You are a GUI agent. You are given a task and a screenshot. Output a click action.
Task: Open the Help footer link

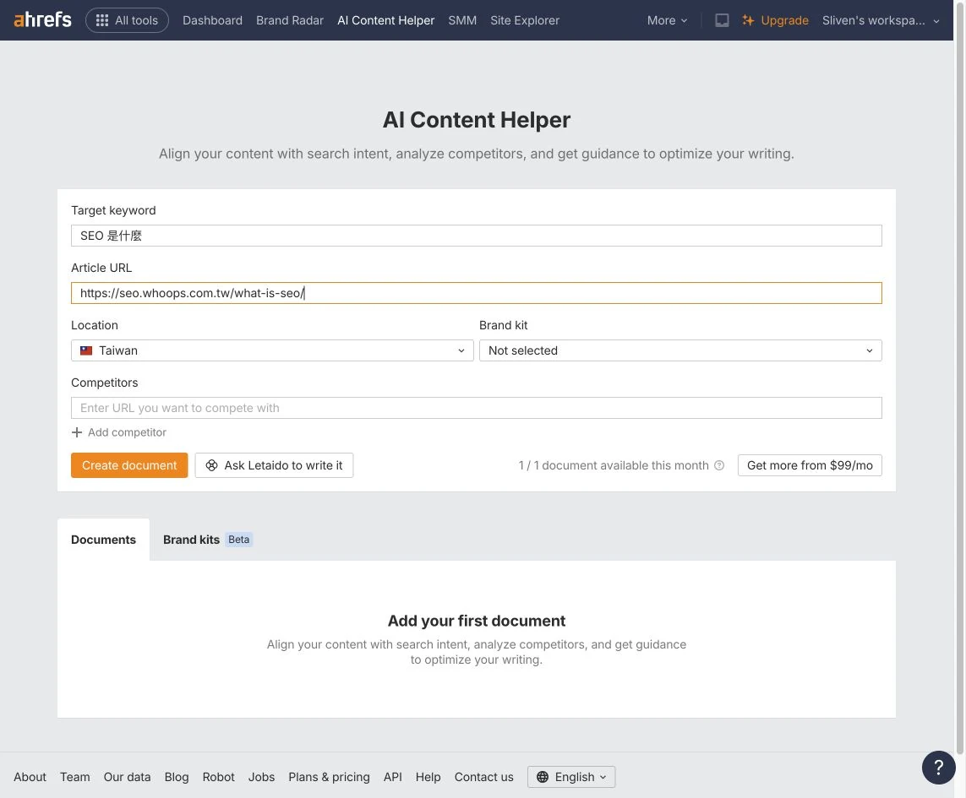pos(428,777)
